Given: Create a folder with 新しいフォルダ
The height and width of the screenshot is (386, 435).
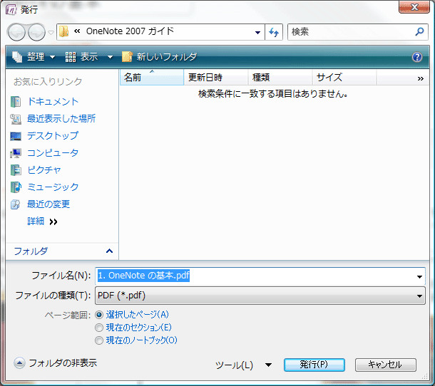Looking at the screenshot, I should pyautogui.click(x=160, y=57).
